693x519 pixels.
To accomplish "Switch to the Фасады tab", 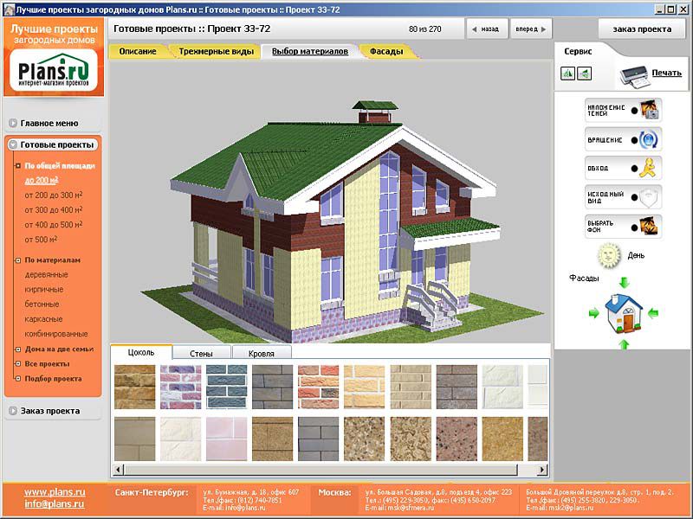I will pyautogui.click(x=387, y=52).
